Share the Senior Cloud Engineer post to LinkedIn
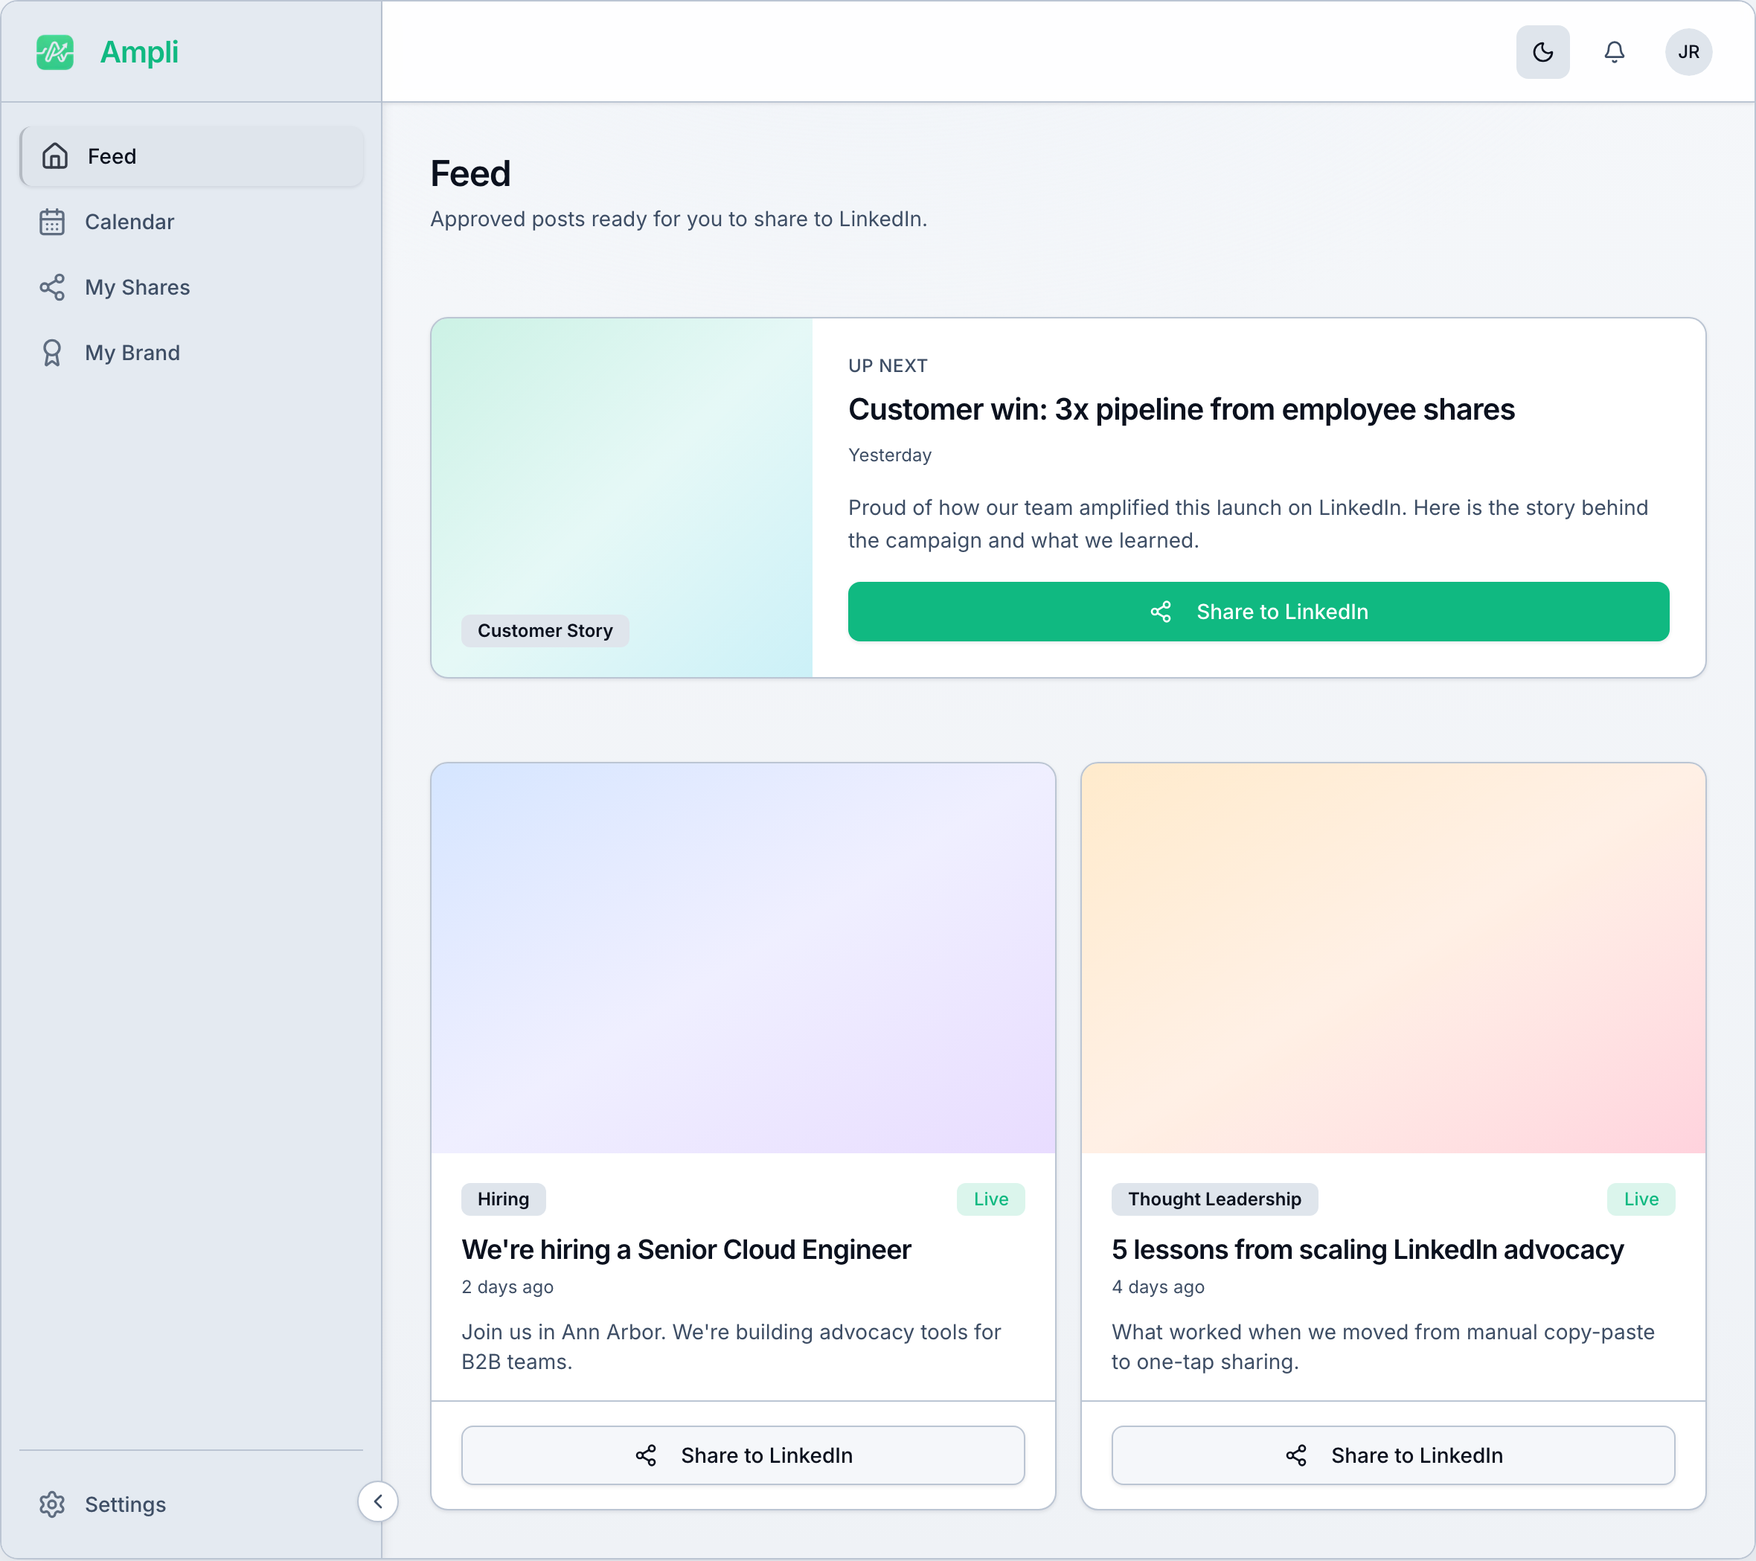This screenshot has height=1561, width=1756. click(x=743, y=1455)
